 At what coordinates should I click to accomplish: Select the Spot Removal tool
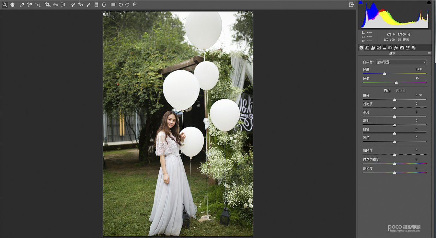(x=73, y=5)
